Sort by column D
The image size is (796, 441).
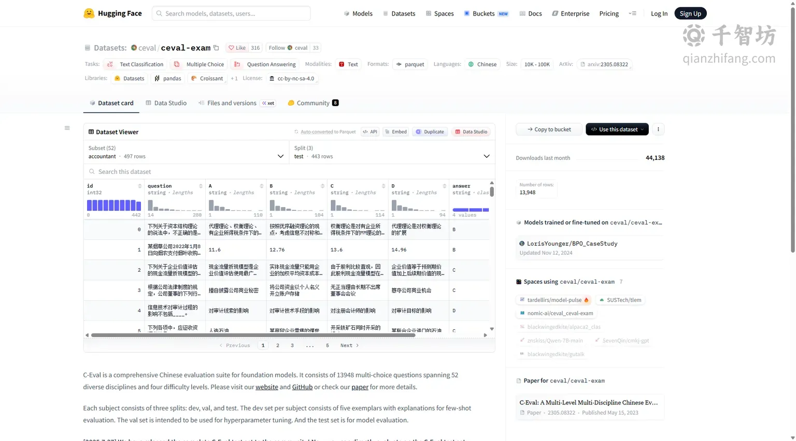pyautogui.click(x=444, y=186)
